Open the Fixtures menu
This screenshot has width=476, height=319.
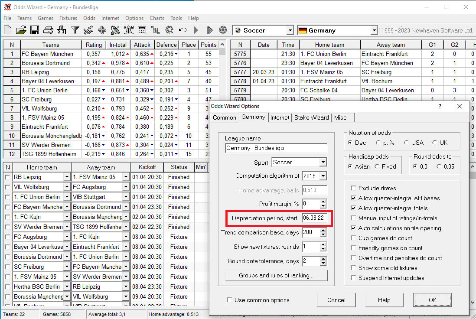coord(68,18)
